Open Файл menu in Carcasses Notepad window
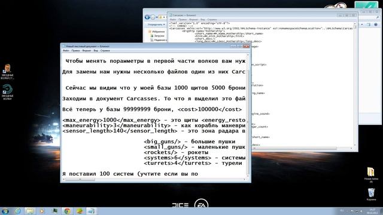Viewport: 383px width, 215px height. 173,20
